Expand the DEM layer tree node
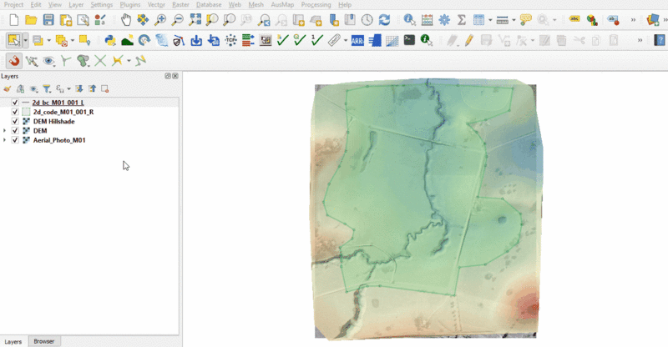Screen dimensions: 668x347 click(x=5, y=131)
